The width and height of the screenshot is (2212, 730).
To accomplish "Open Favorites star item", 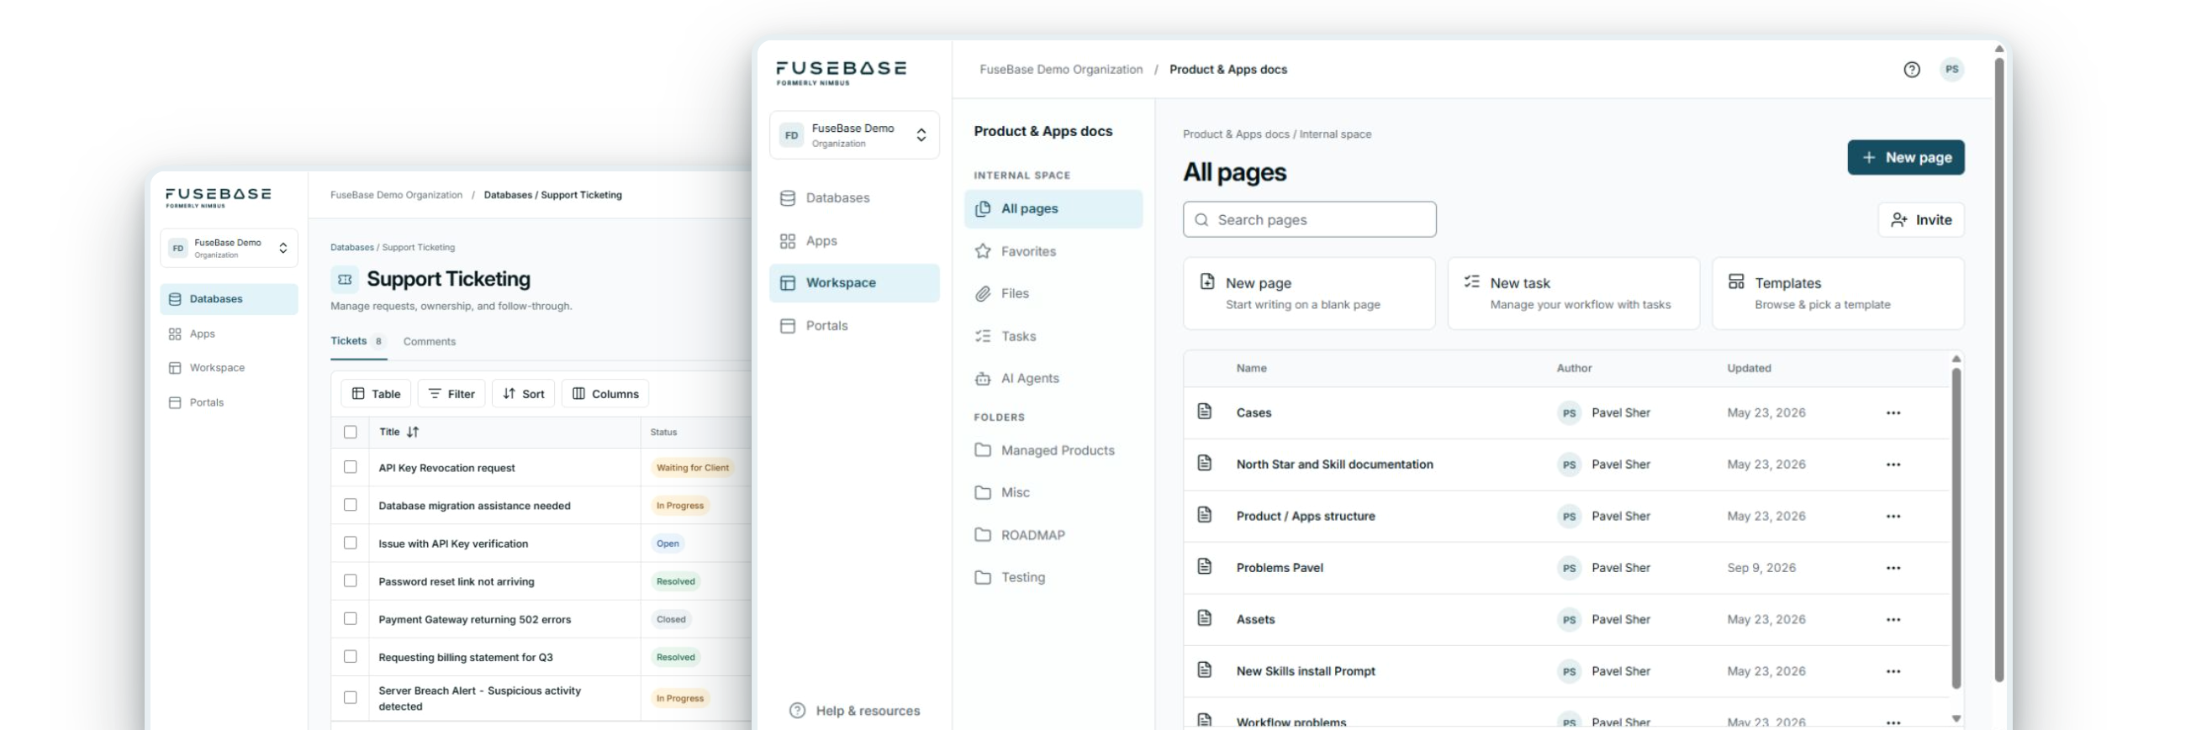I will pyautogui.click(x=1053, y=251).
